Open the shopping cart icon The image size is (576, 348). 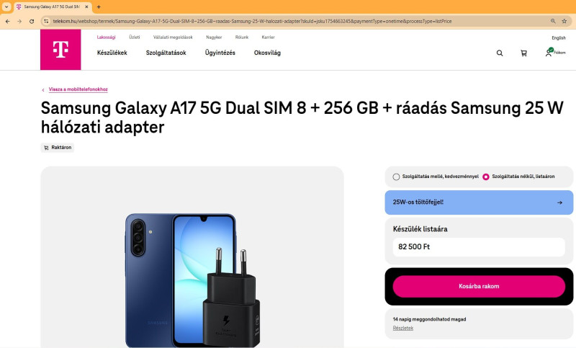[524, 53]
